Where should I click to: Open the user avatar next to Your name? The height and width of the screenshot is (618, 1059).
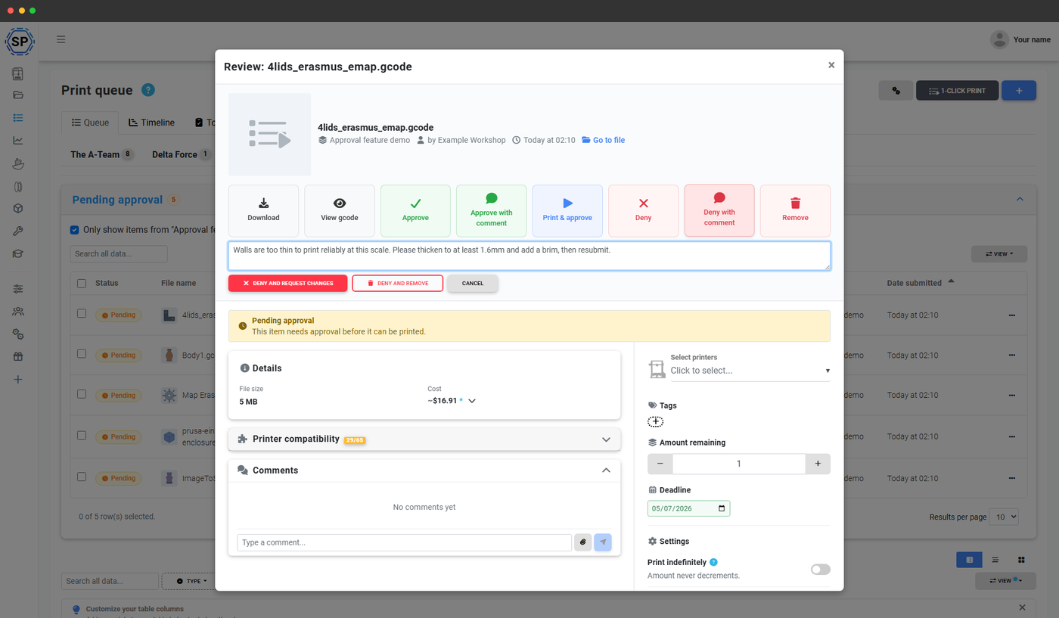click(x=999, y=39)
